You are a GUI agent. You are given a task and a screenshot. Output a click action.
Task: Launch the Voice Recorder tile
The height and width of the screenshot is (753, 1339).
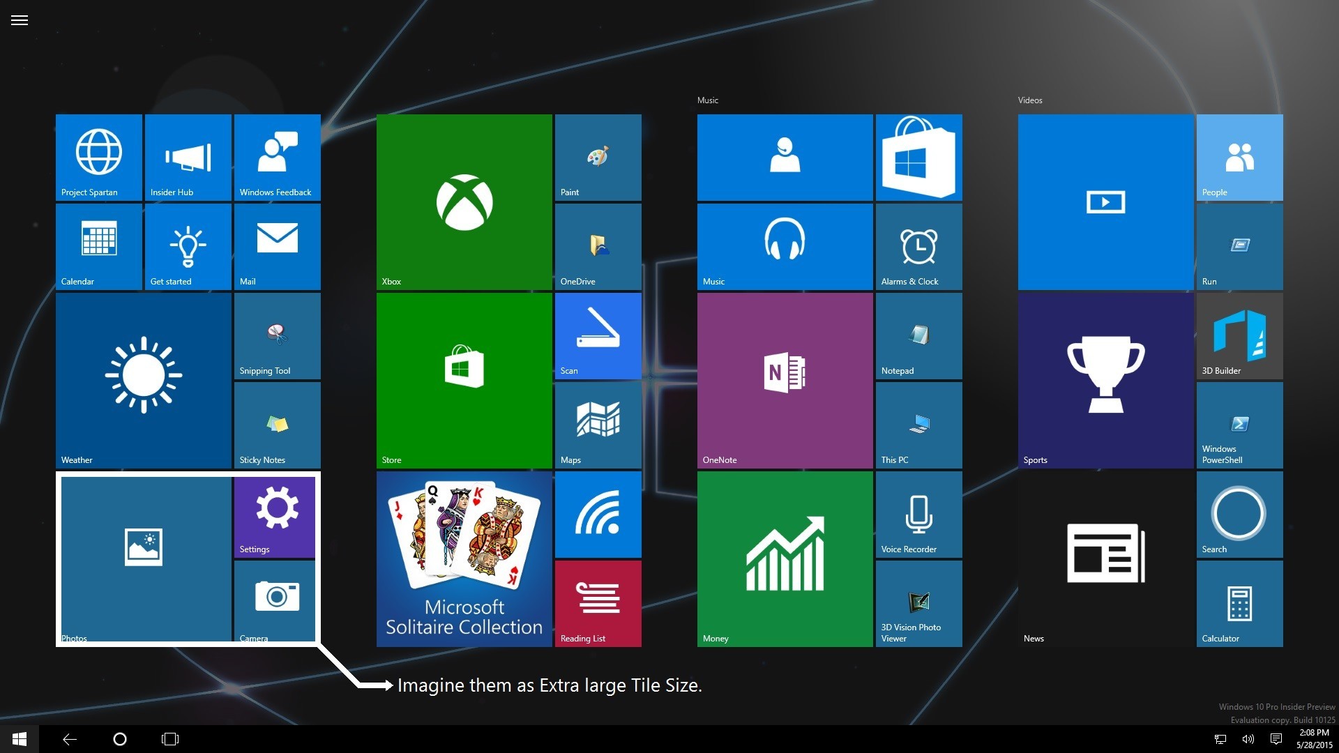point(918,515)
